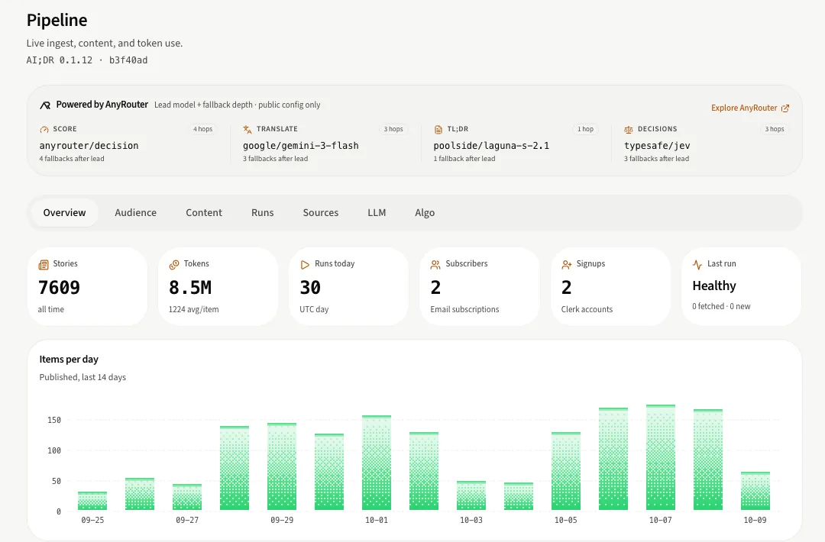The image size is (825, 542).
Task: Switch to the Audience tab
Action: coord(136,213)
